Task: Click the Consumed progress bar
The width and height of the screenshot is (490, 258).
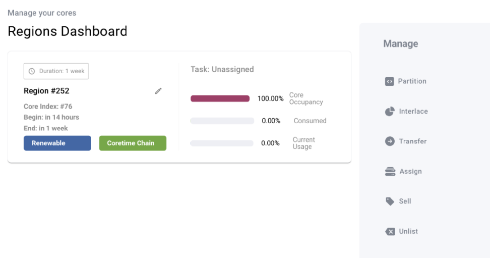Action: (222, 121)
